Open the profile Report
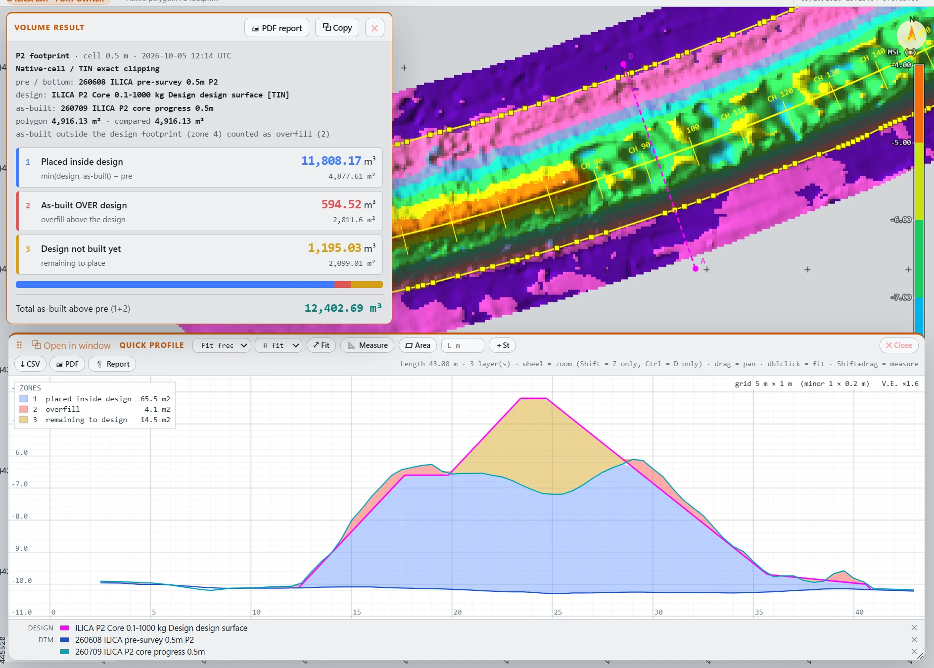This screenshot has height=668, width=934. point(112,364)
